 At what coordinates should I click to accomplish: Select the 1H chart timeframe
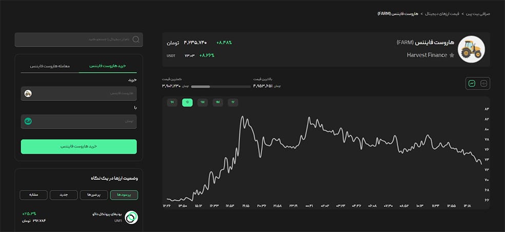[x=172, y=102]
